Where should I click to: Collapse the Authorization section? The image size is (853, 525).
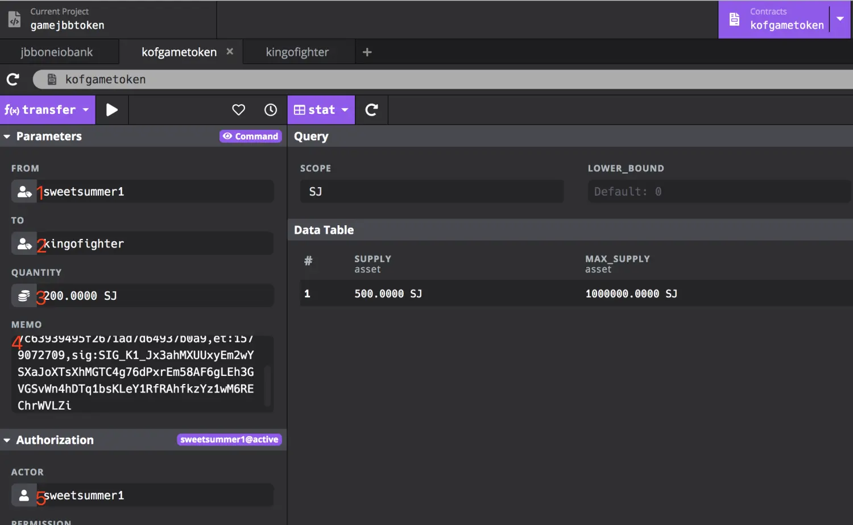click(7, 440)
